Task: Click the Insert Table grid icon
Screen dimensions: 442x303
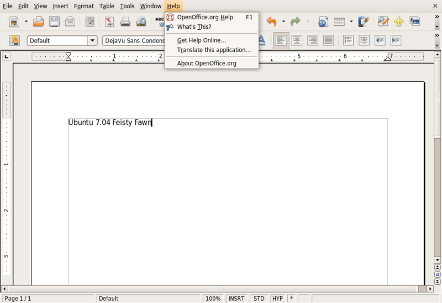Action: [x=339, y=22]
